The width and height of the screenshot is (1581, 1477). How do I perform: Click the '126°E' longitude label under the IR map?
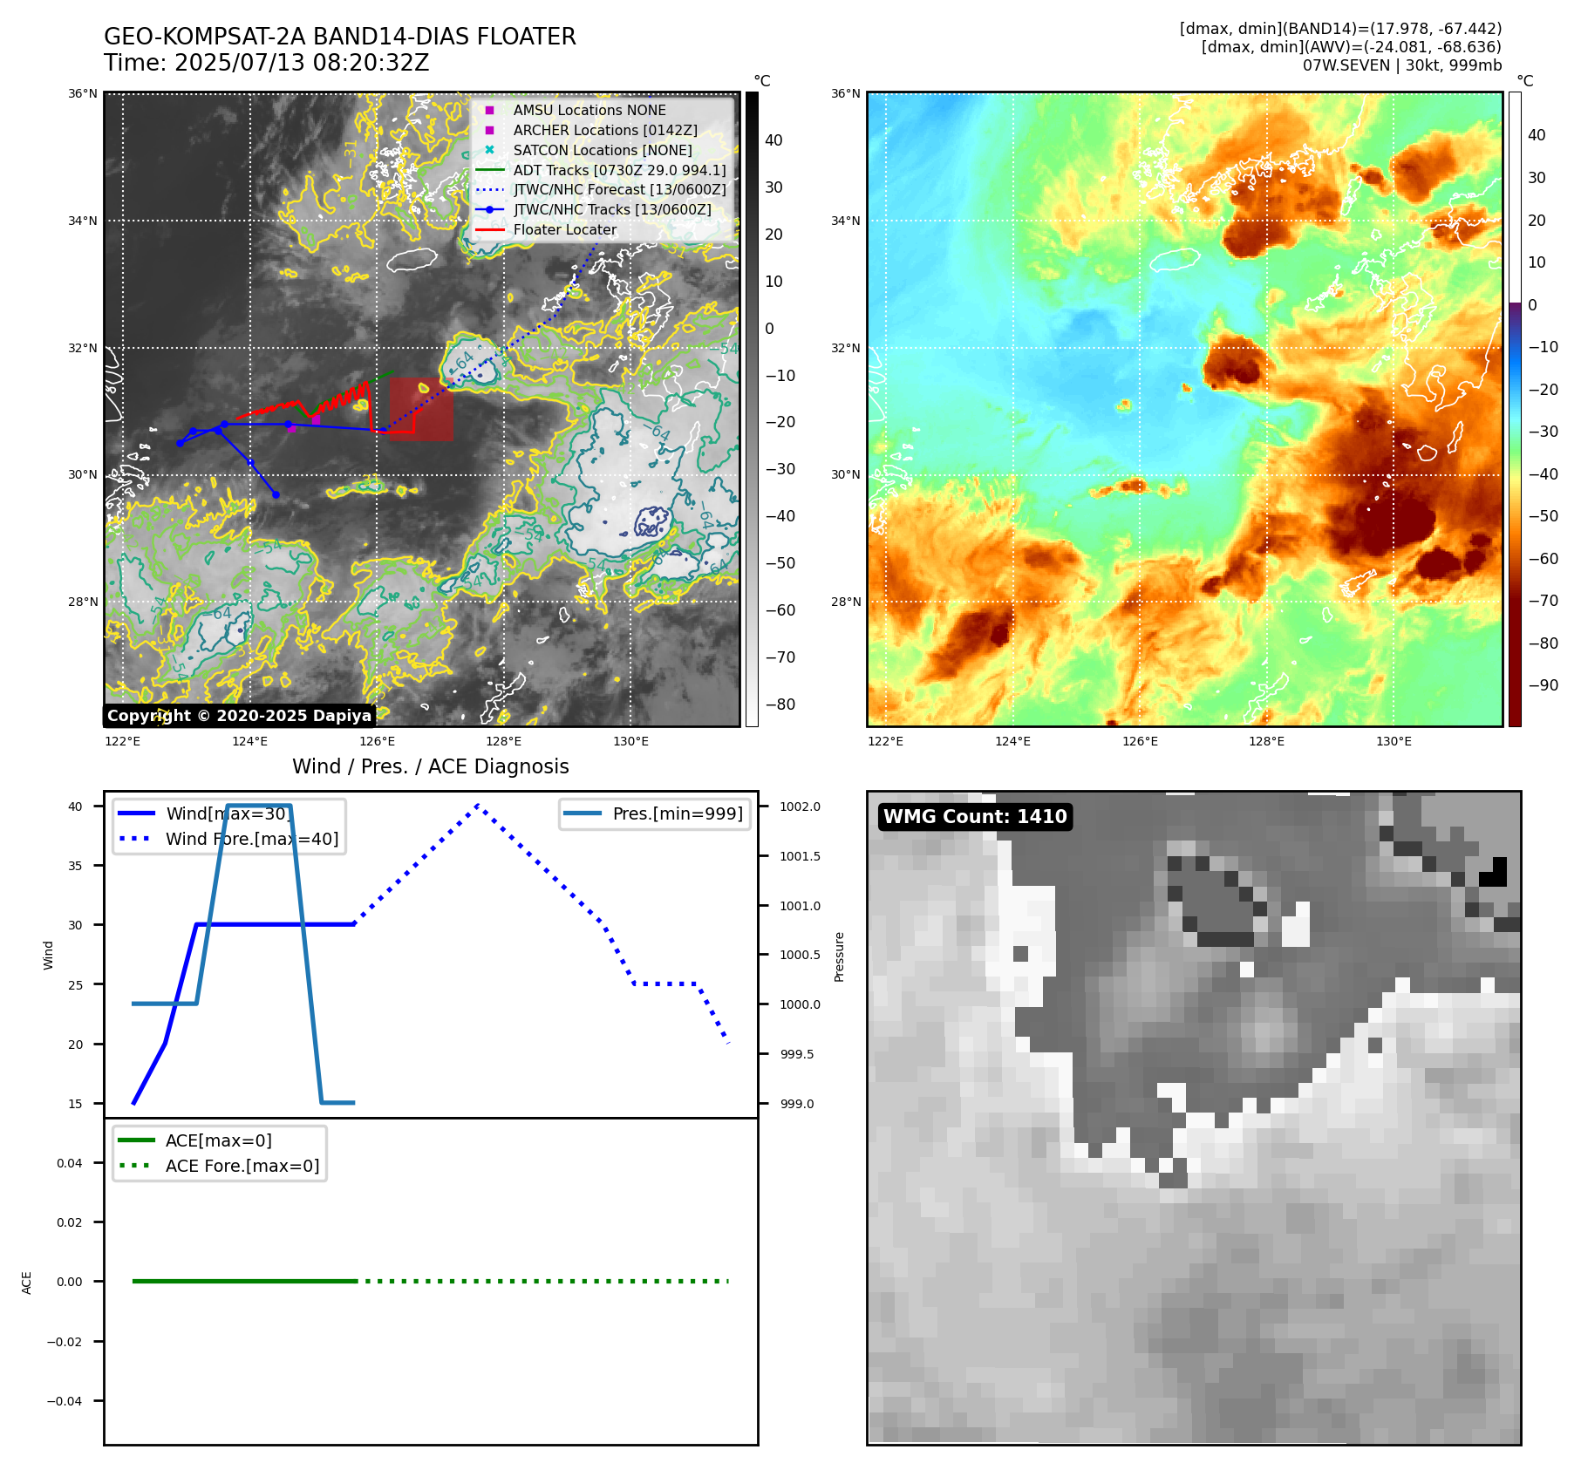[377, 741]
